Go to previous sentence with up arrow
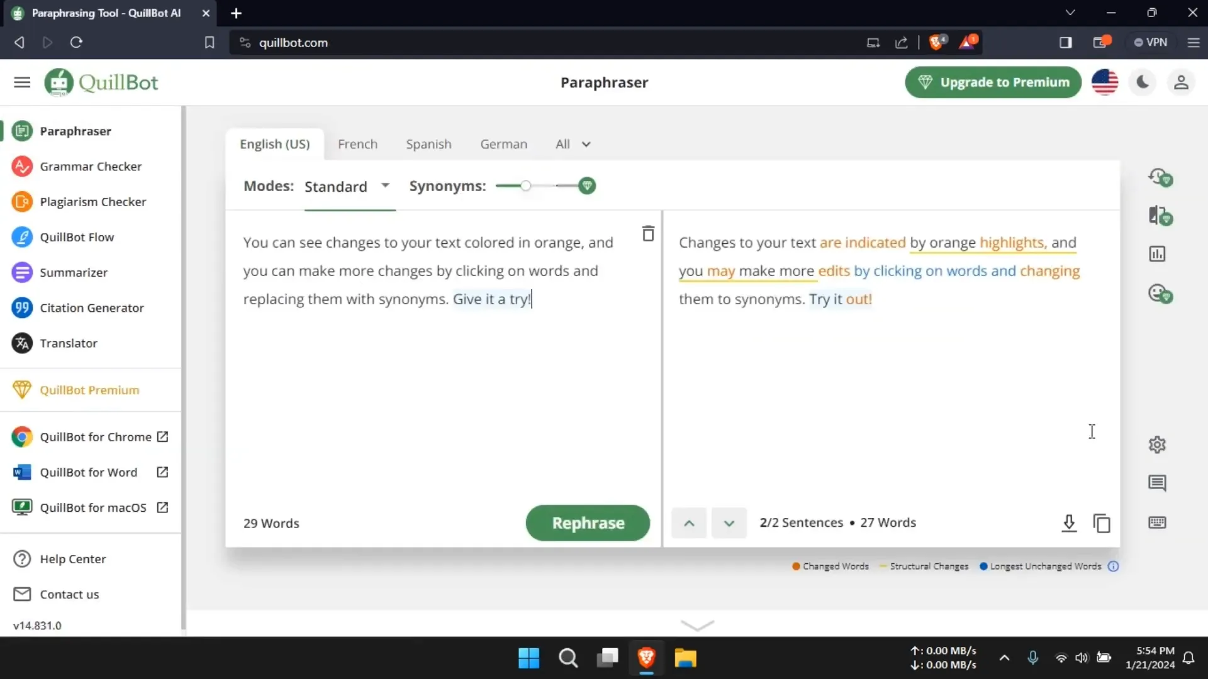The width and height of the screenshot is (1208, 679). click(x=689, y=523)
